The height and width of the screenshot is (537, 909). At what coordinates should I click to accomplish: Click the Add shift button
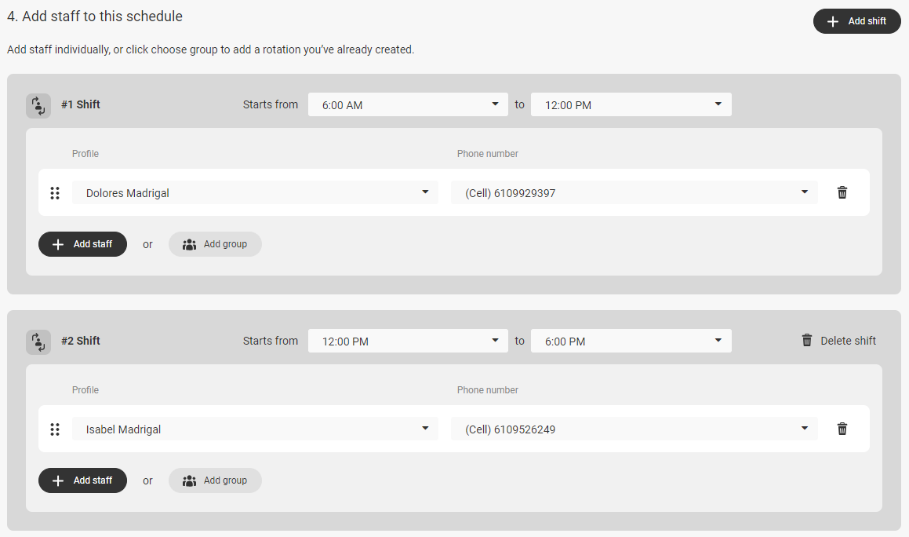point(856,21)
